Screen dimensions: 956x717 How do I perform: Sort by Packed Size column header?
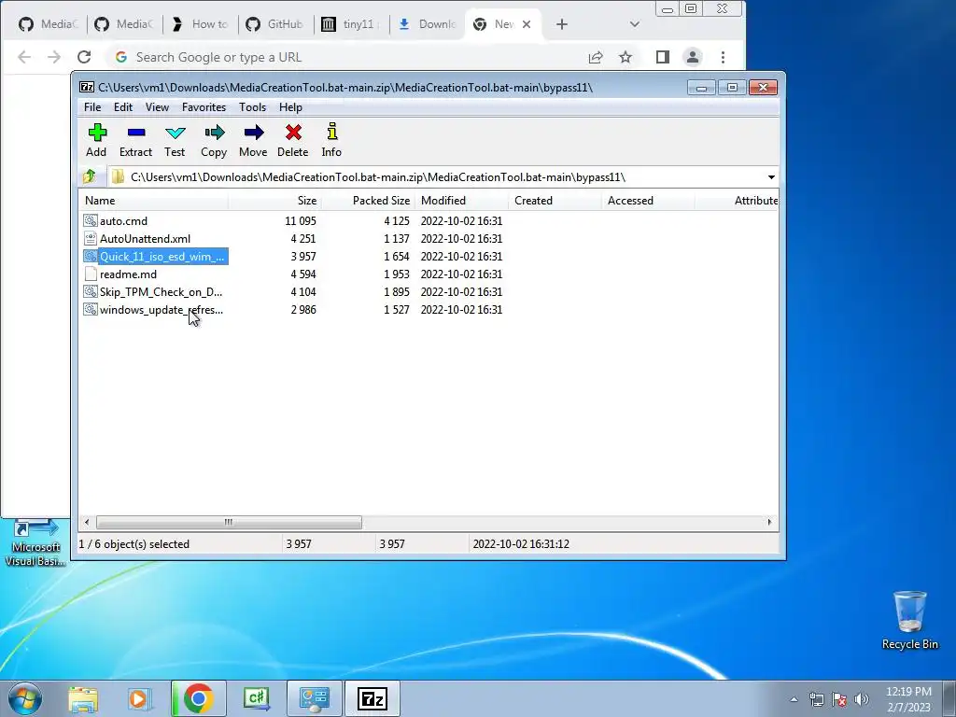(x=368, y=201)
